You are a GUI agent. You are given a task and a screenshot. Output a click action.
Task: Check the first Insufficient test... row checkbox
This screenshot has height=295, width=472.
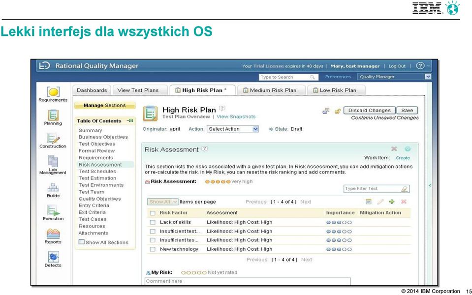pyautogui.click(x=153, y=231)
